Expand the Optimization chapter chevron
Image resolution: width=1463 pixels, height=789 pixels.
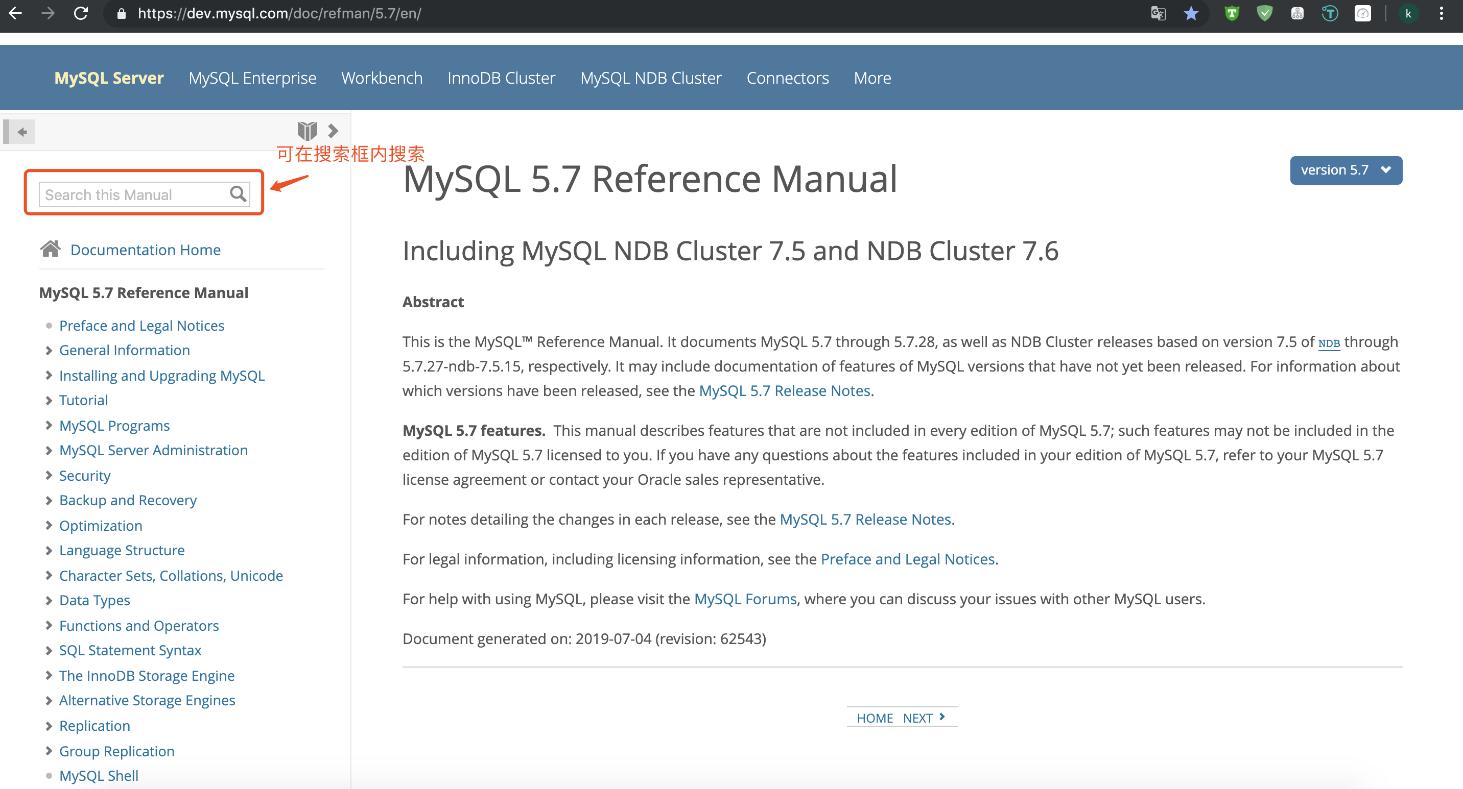pyautogui.click(x=49, y=525)
